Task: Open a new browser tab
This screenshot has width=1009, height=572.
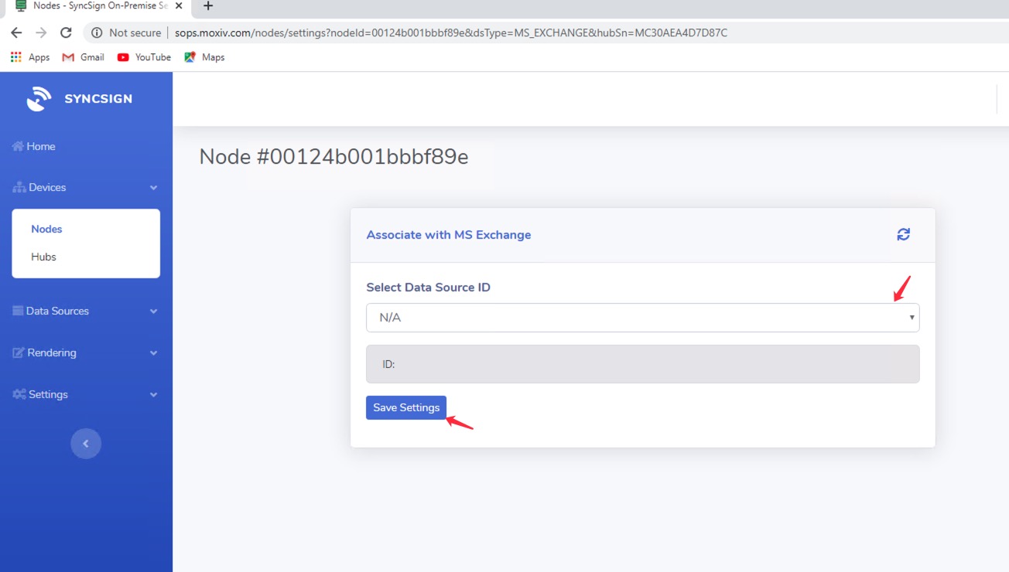Action: click(x=207, y=6)
